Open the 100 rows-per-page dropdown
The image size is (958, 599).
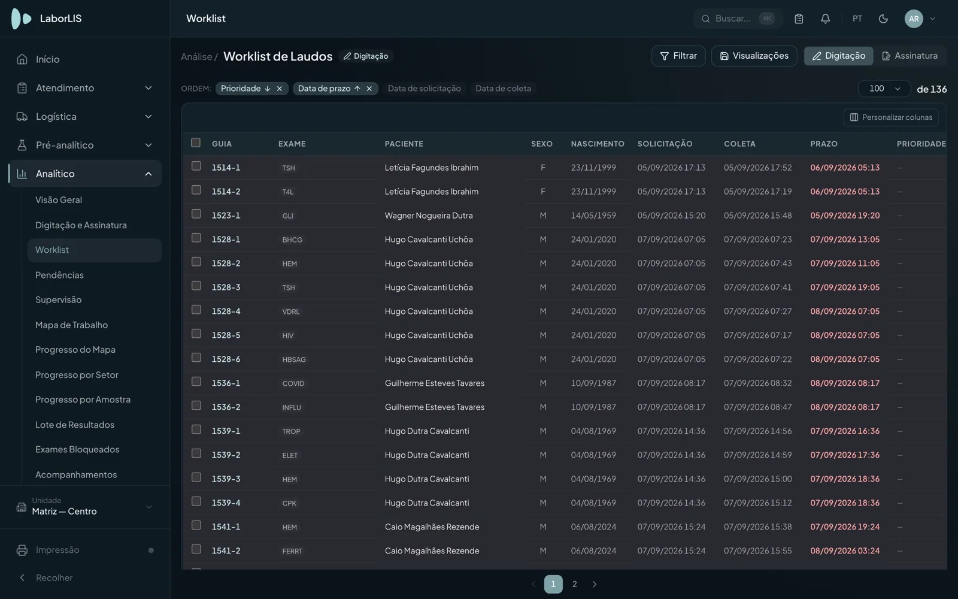(x=884, y=89)
